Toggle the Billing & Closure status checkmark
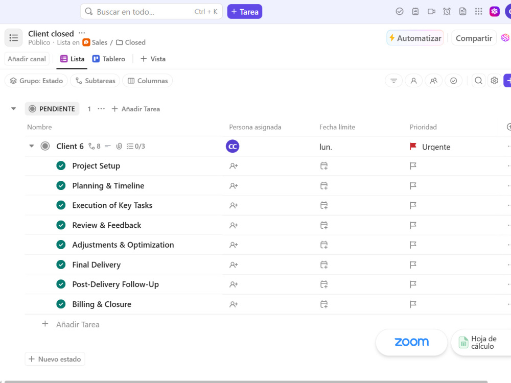The width and height of the screenshot is (511, 383). [61, 304]
